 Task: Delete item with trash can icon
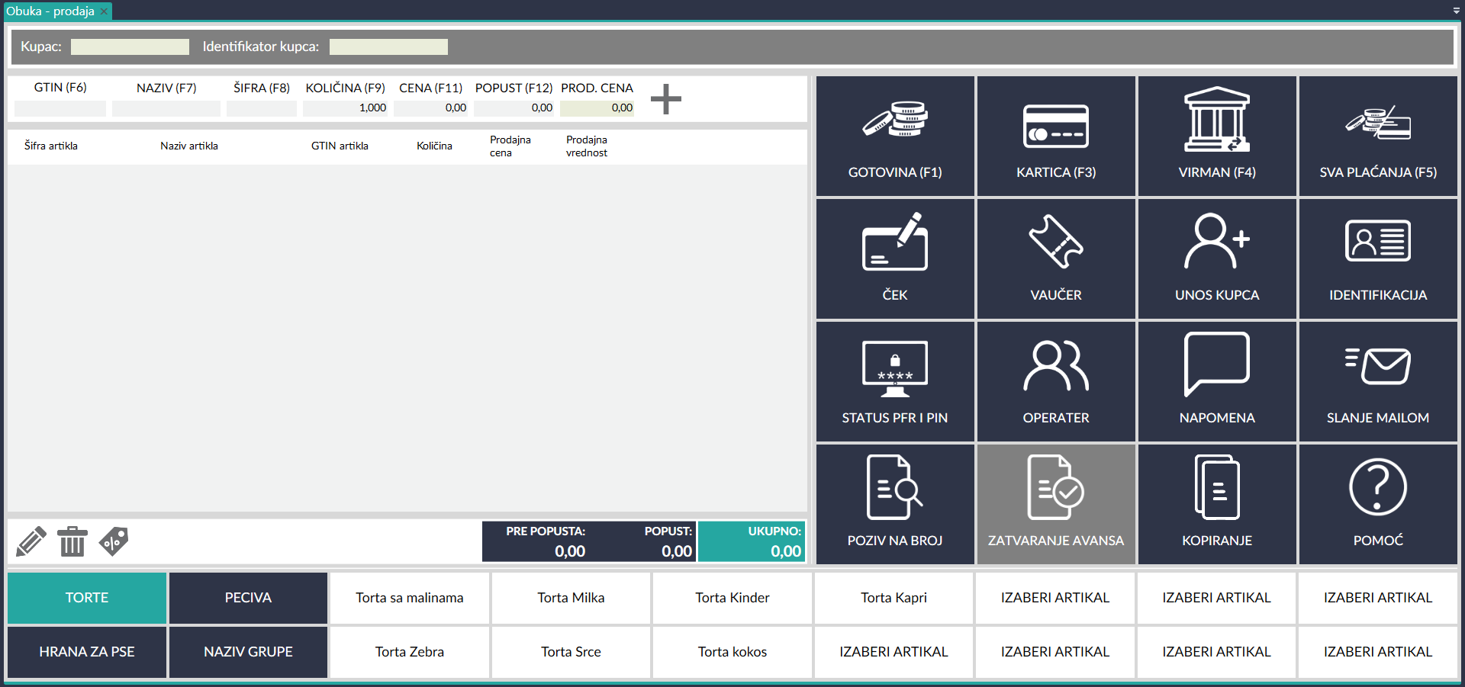[x=72, y=541]
